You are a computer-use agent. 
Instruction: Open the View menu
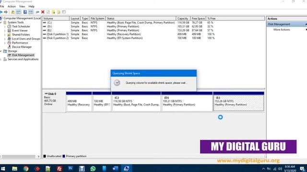click(x=22, y=6)
